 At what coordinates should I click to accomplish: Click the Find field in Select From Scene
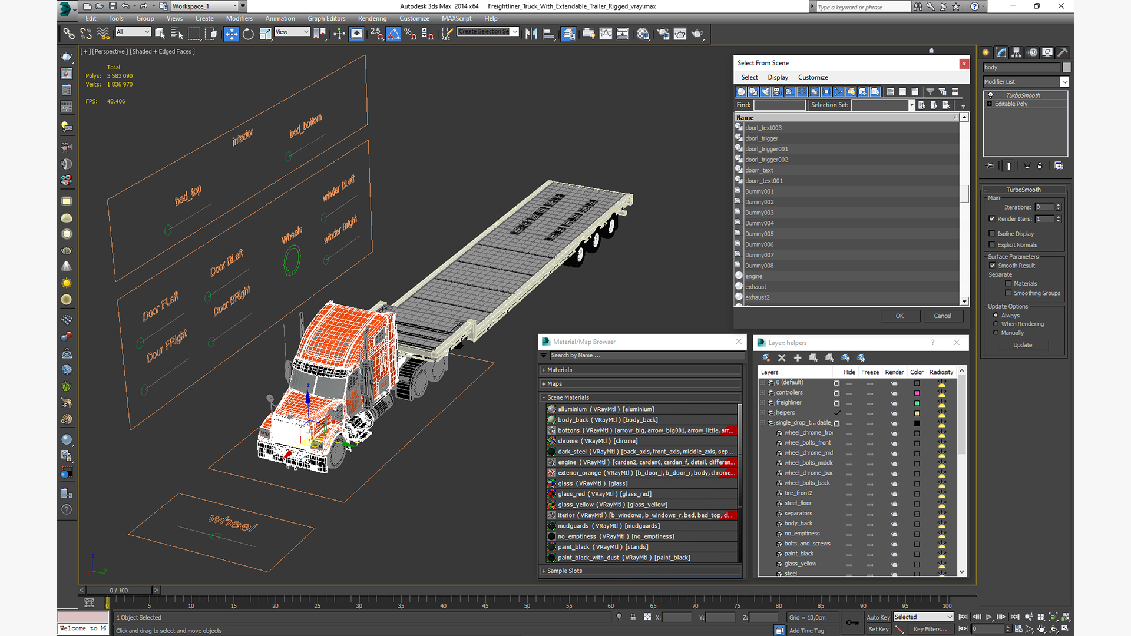click(779, 105)
